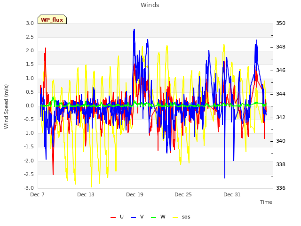This screenshot has width=301, height=226.
Task: Click the U legend label
Action: (x=122, y=217)
